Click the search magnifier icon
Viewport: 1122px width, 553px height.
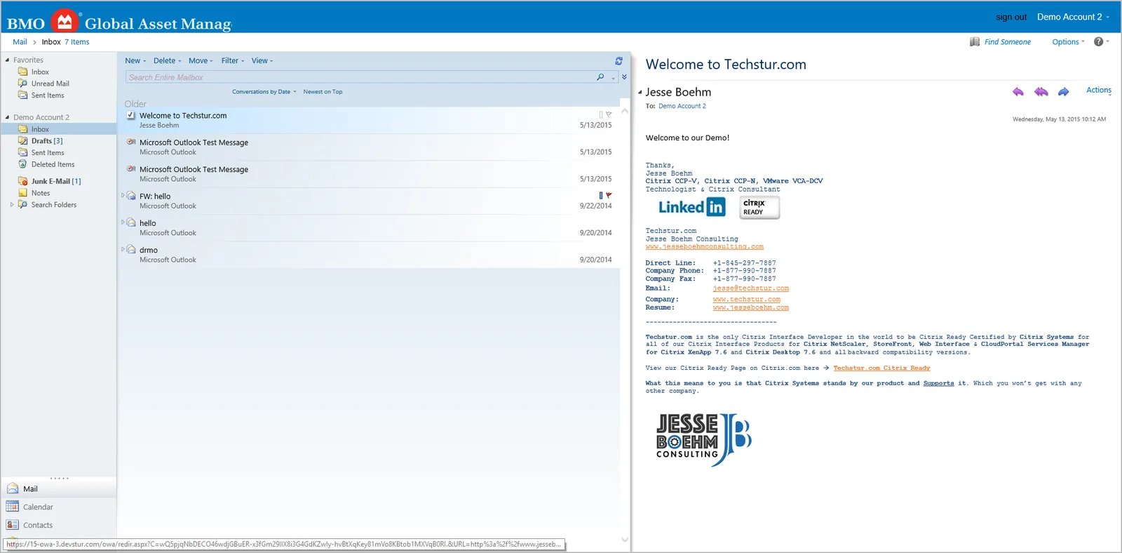600,77
